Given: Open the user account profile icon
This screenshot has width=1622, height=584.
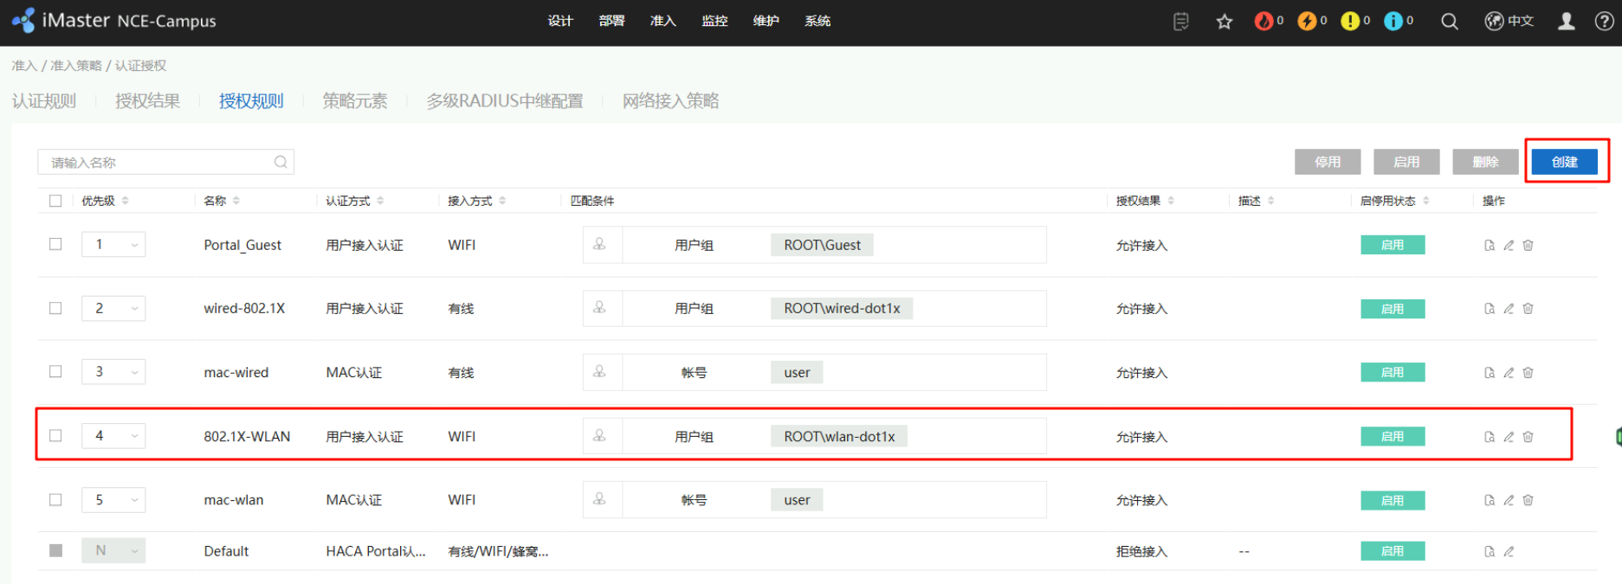Looking at the screenshot, I should pyautogui.click(x=1566, y=22).
